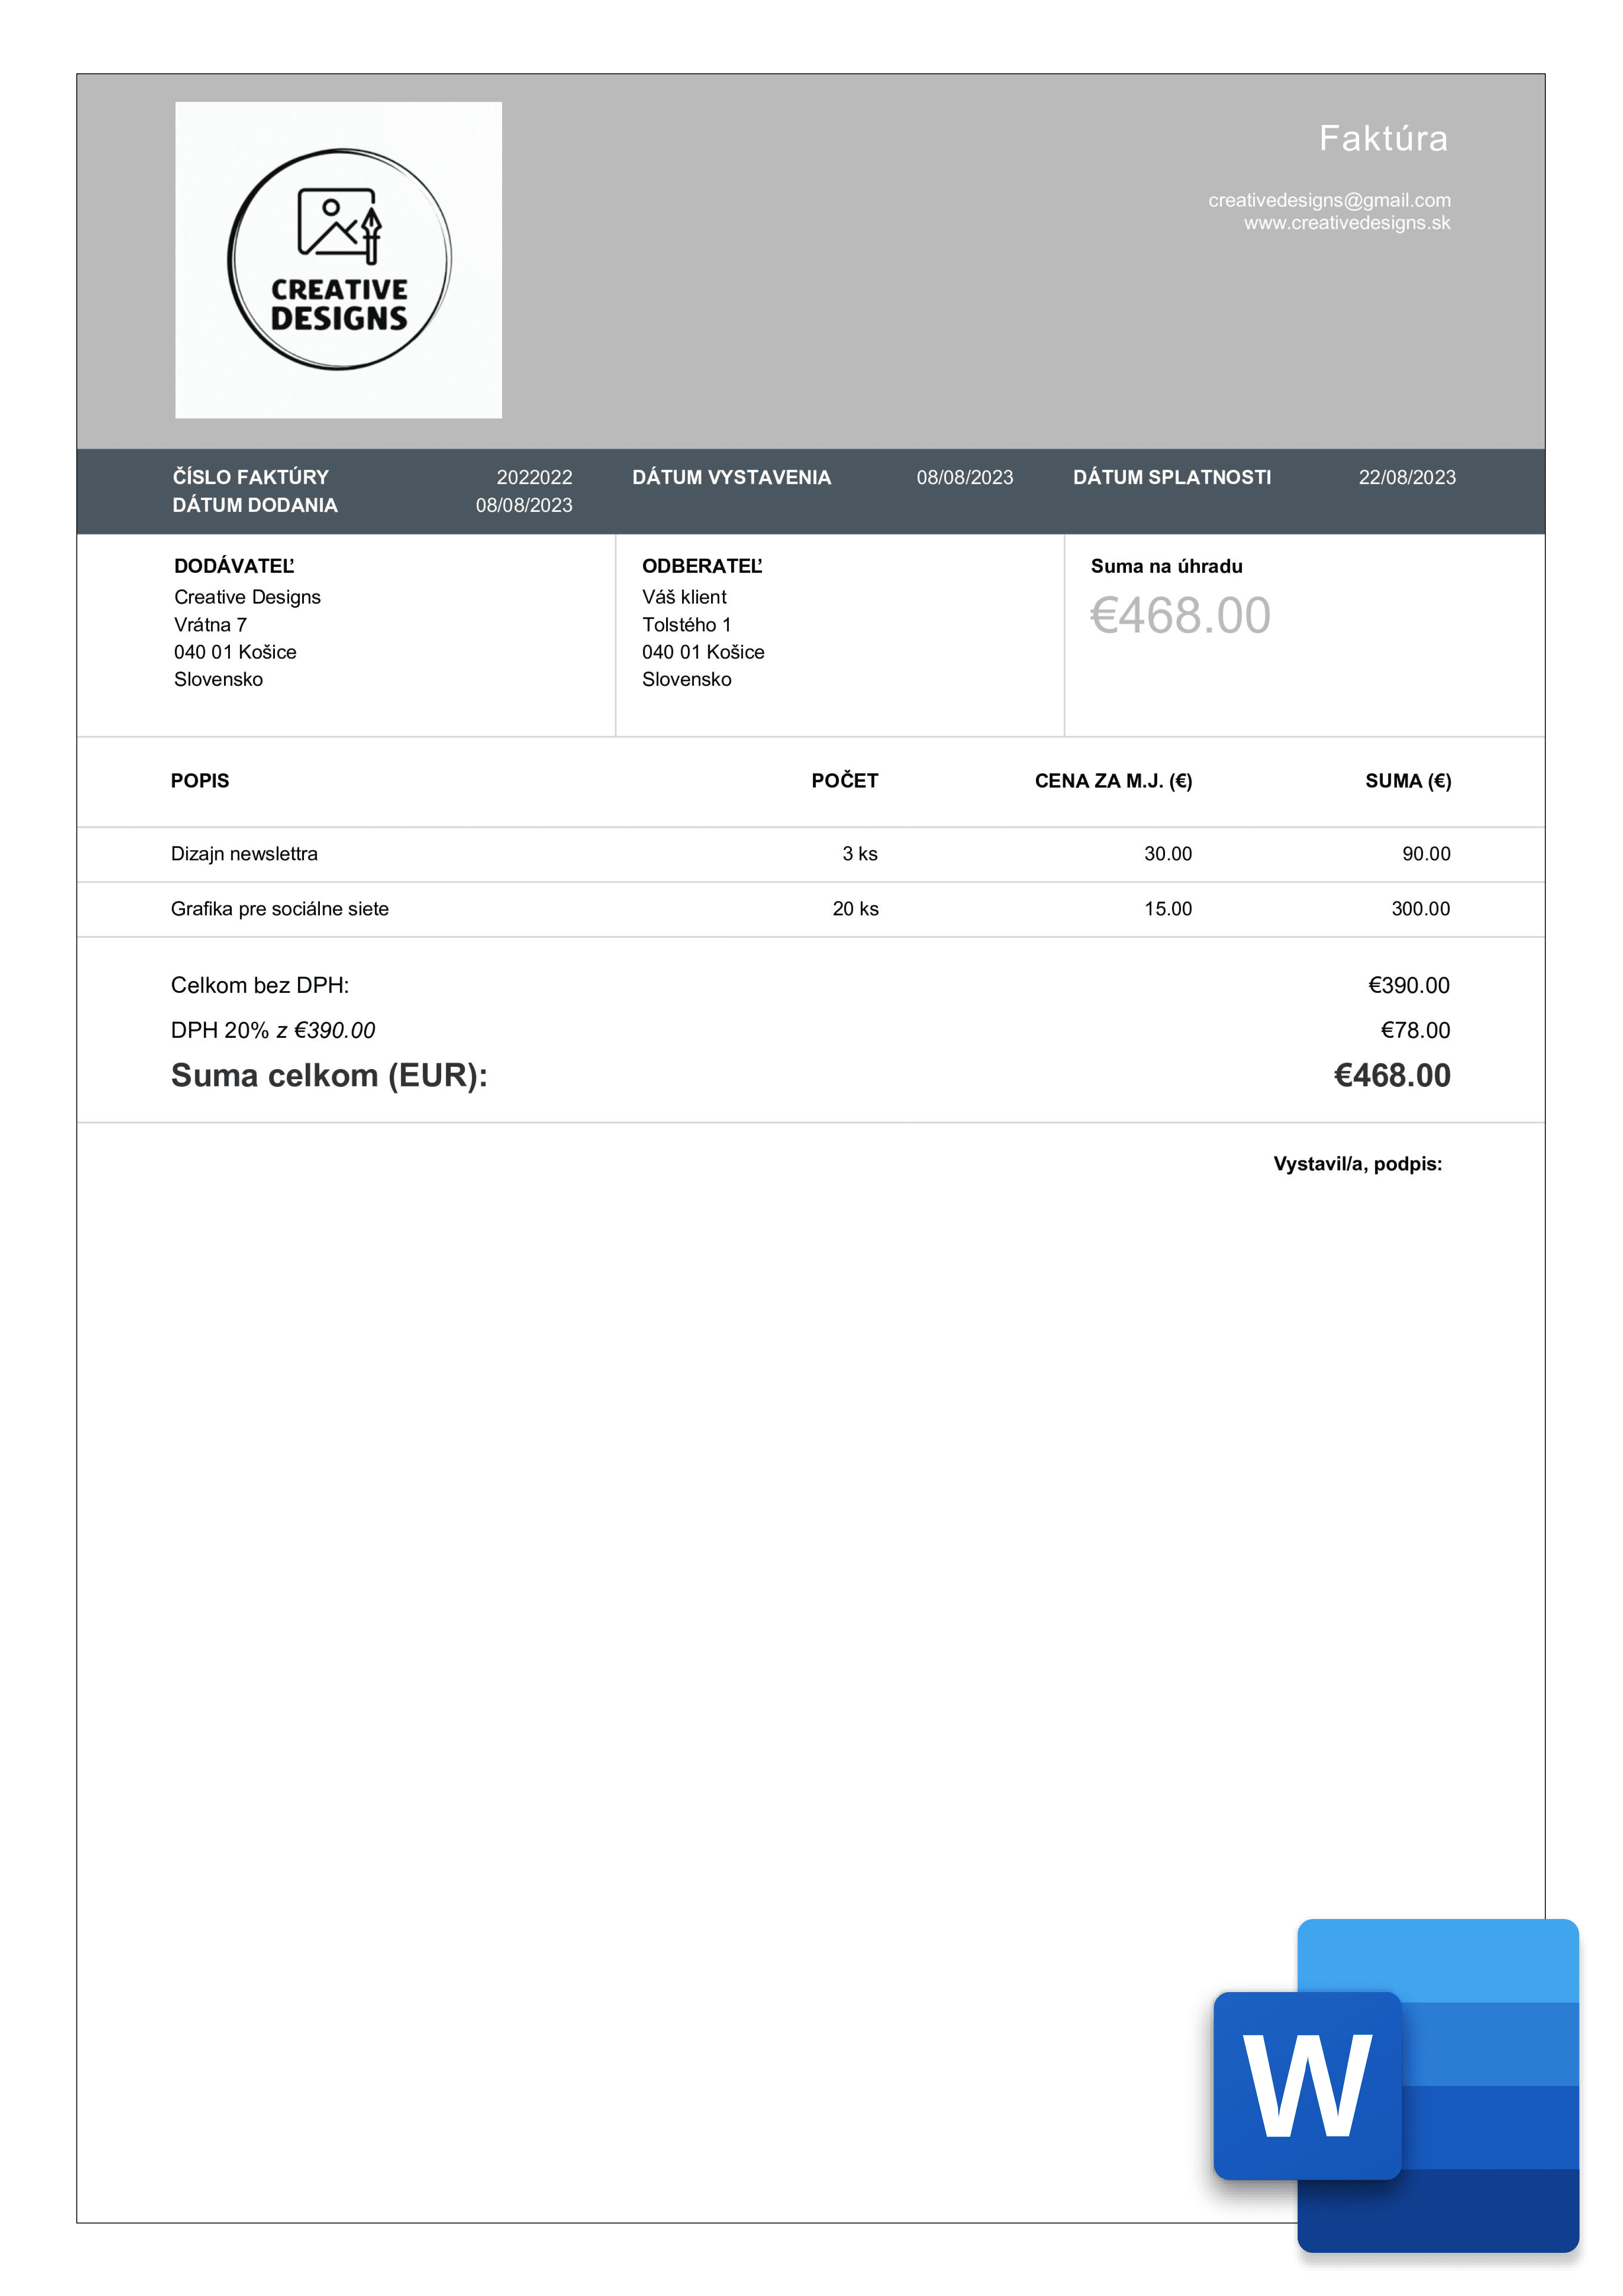Click the 'Suma celkom (EUR):' label

tap(329, 1076)
